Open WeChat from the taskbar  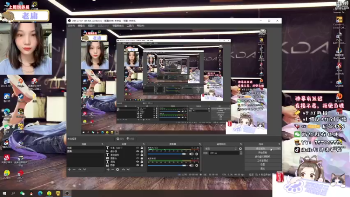click(x=22, y=193)
